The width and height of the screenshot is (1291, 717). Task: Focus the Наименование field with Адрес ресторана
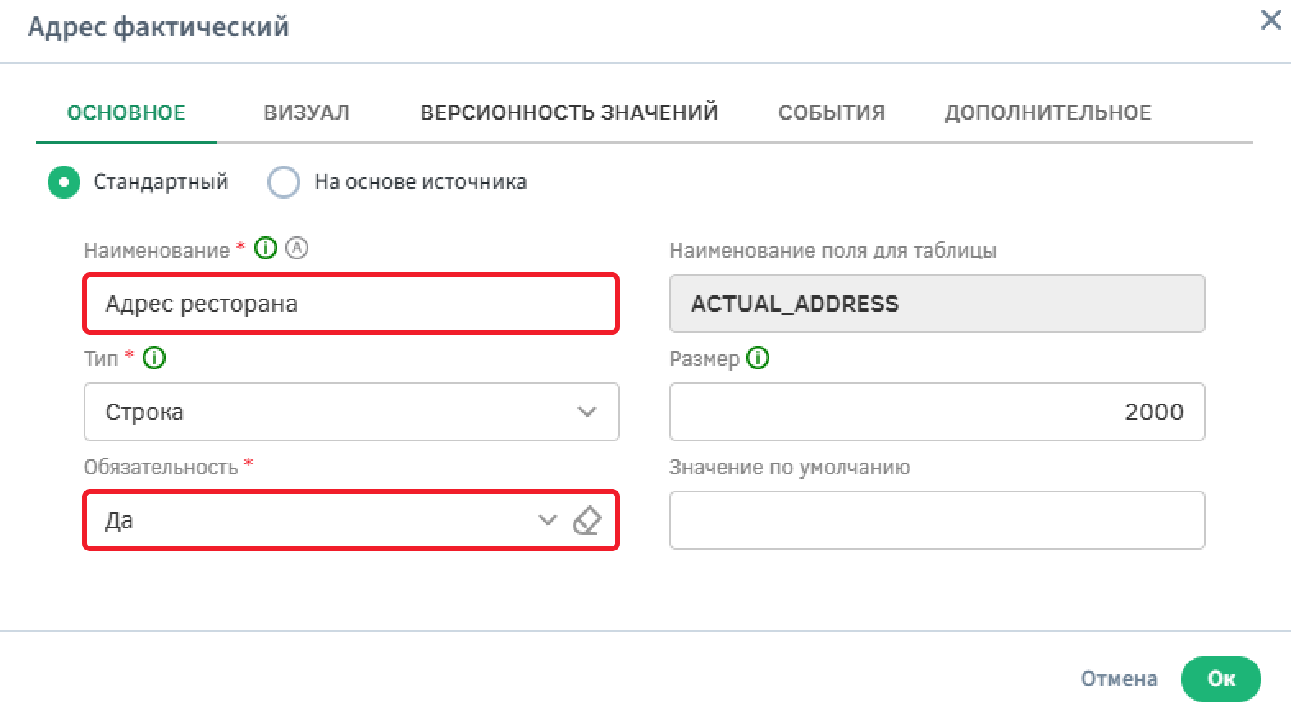[x=351, y=304]
